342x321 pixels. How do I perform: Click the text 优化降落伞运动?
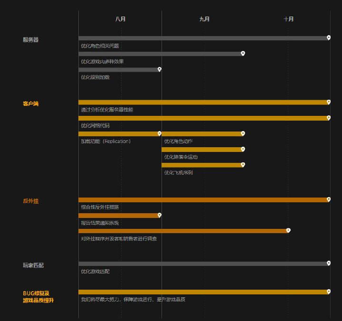click(181, 157)
